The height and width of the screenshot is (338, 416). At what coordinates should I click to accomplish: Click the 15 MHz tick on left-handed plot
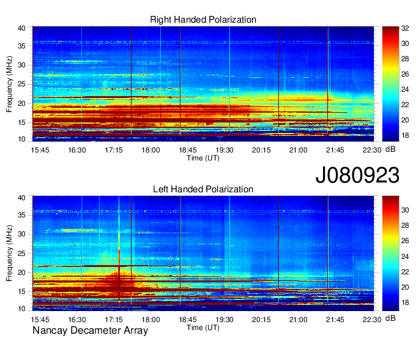point(21,292)
